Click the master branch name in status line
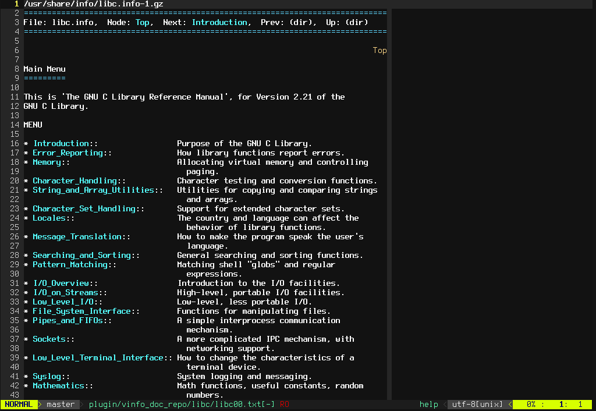The height and width of the screenshot is (411, 596). pyautogui.click(x=61, y=405)
